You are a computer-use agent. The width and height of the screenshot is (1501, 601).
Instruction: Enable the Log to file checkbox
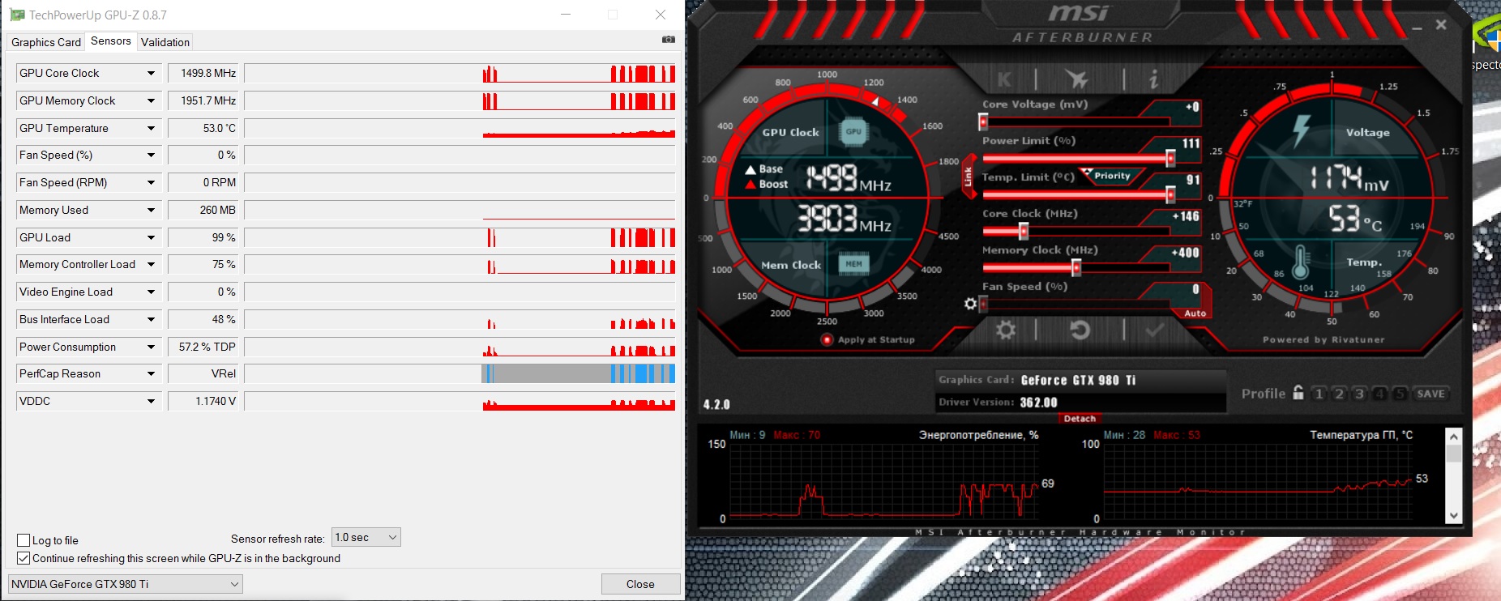point(24,540)
